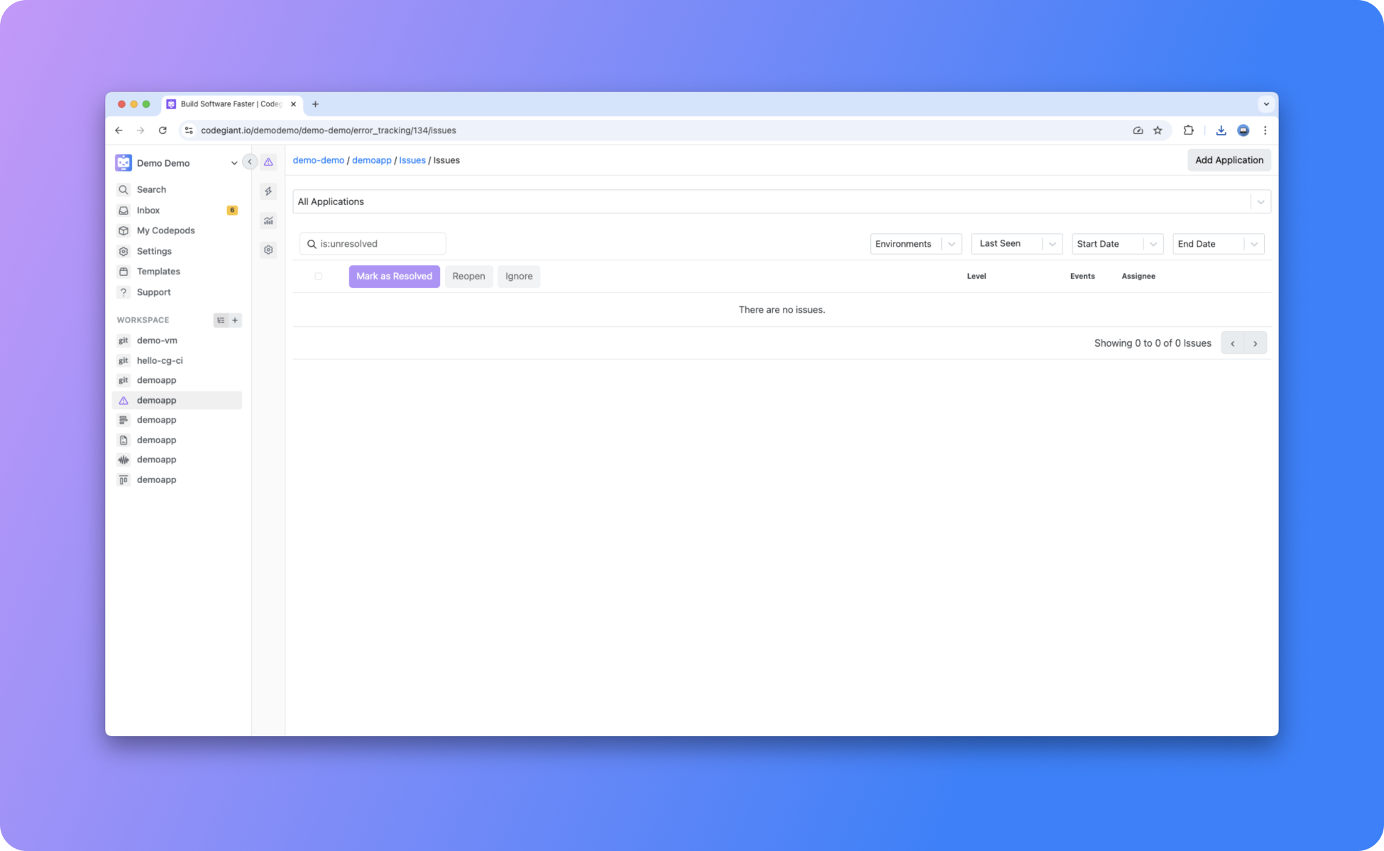
Task: Click inside the is:unresolved search field
Action: pyautogui.click(x=372, y=243)
